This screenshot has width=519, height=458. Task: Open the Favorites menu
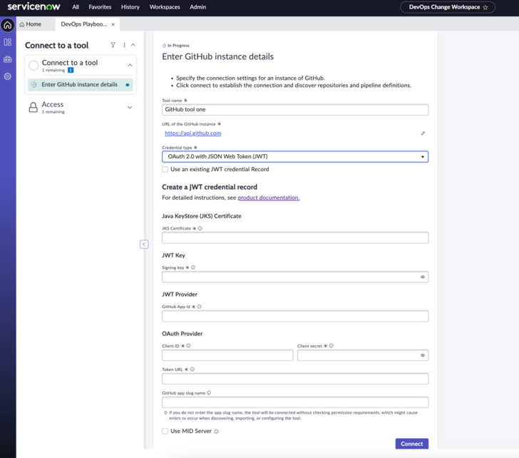click(100, 7)
